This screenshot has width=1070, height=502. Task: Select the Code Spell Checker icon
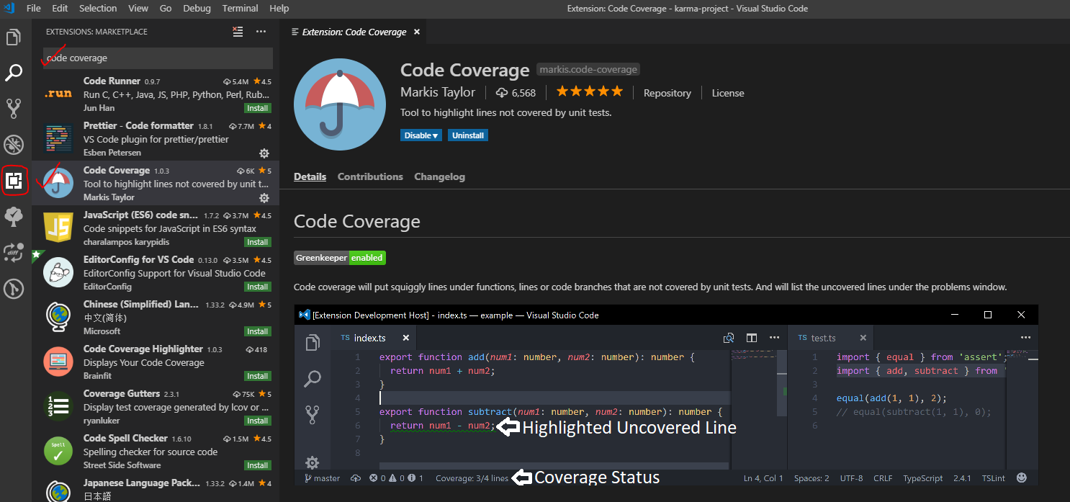pos(58,451)
